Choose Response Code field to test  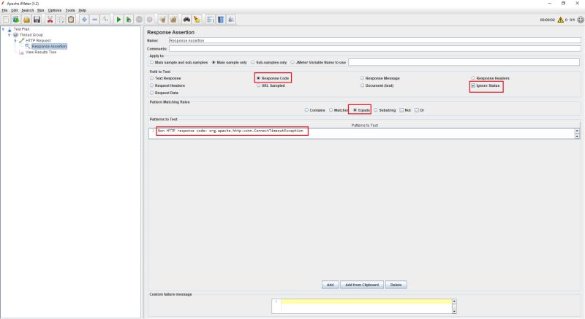(x=273, y=78)
